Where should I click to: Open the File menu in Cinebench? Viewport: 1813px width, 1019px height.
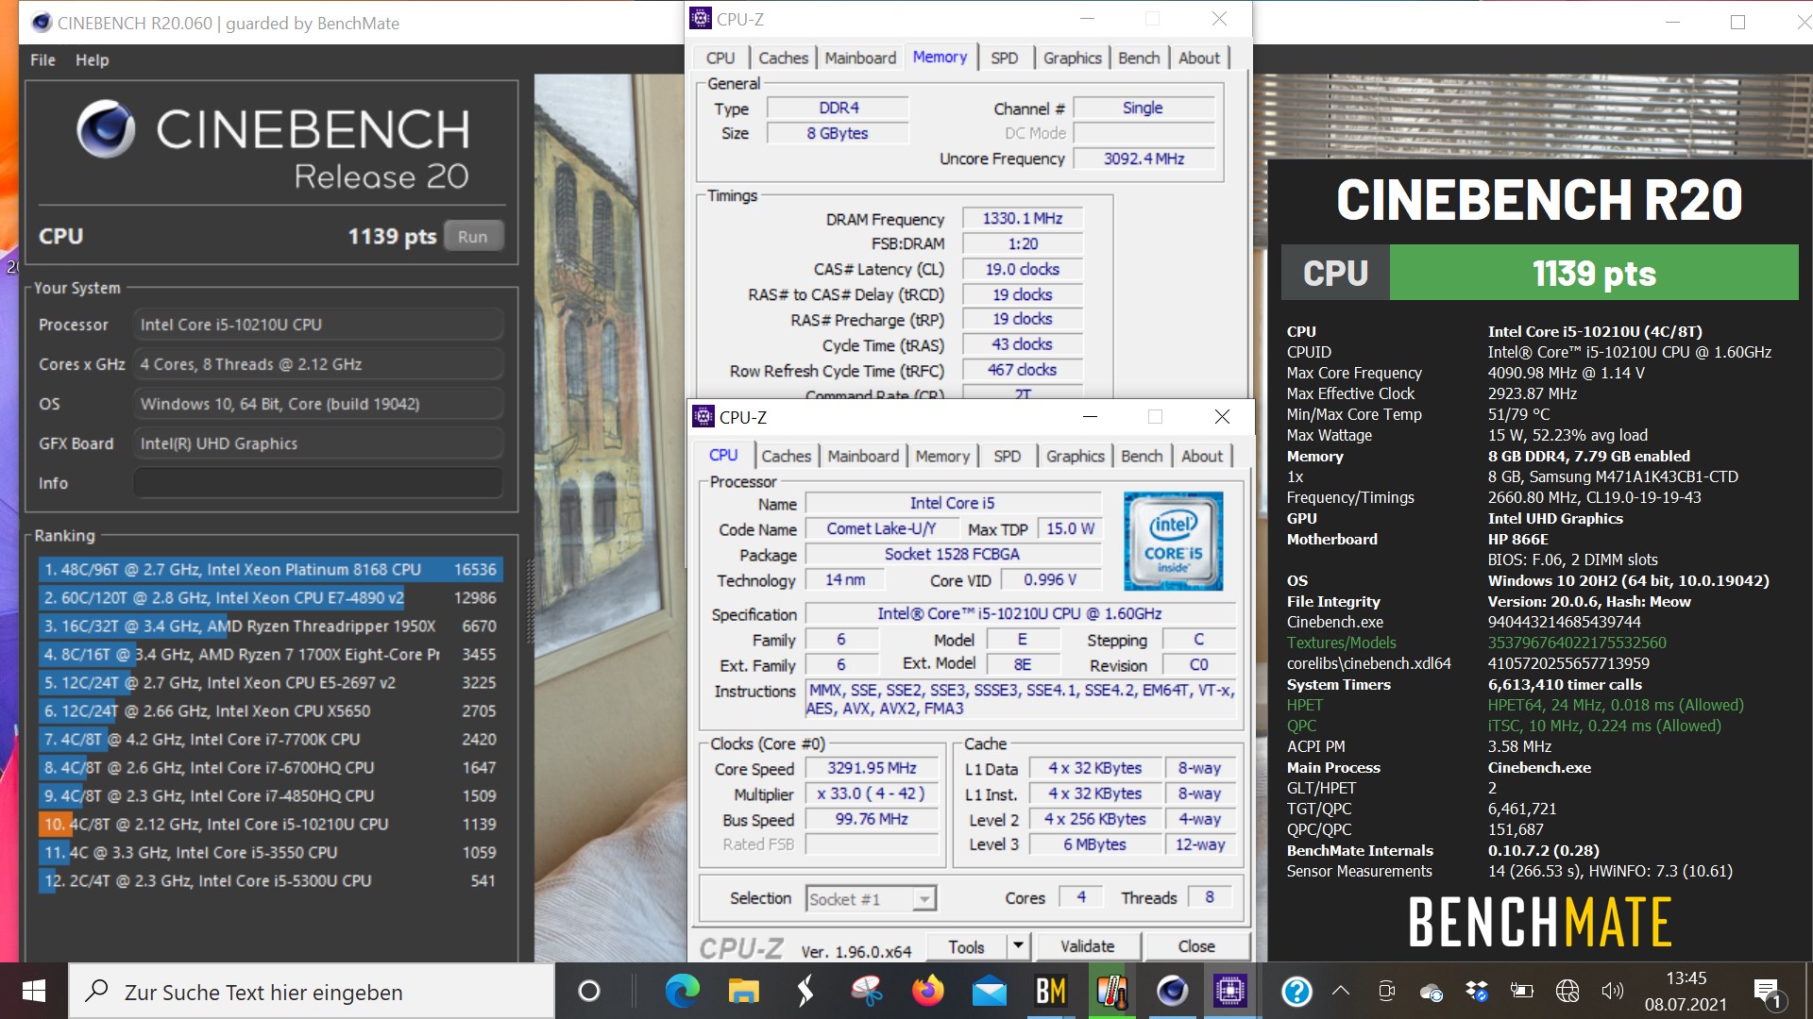tap(42, 59)
